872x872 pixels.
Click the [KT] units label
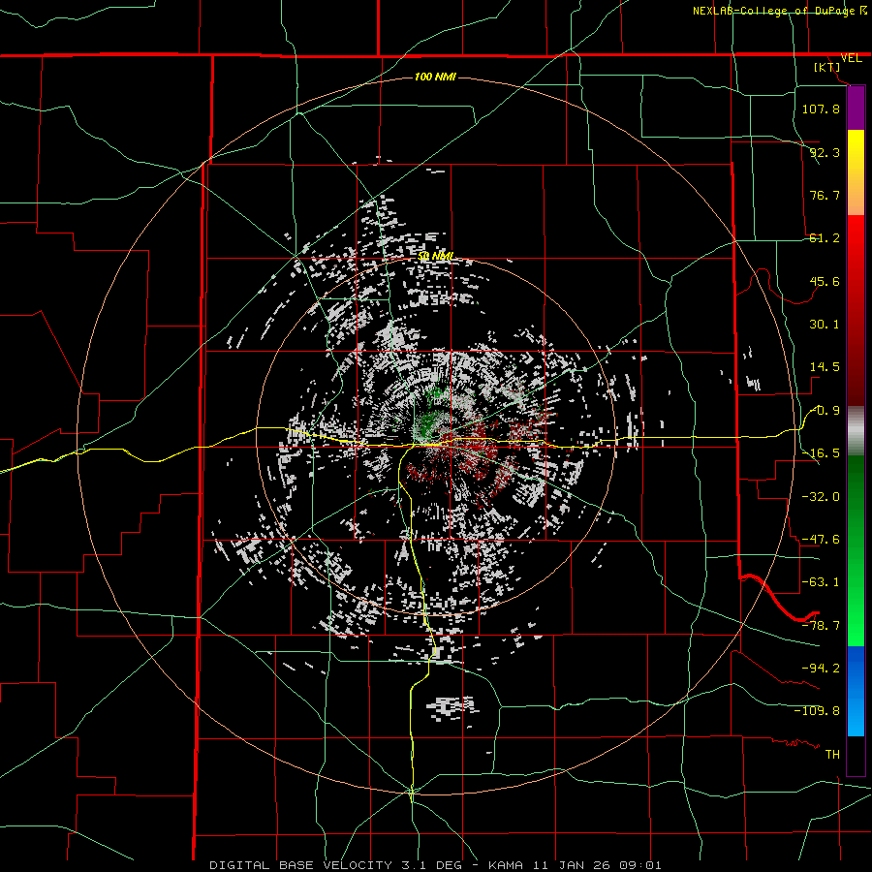(x=827, y=67)
